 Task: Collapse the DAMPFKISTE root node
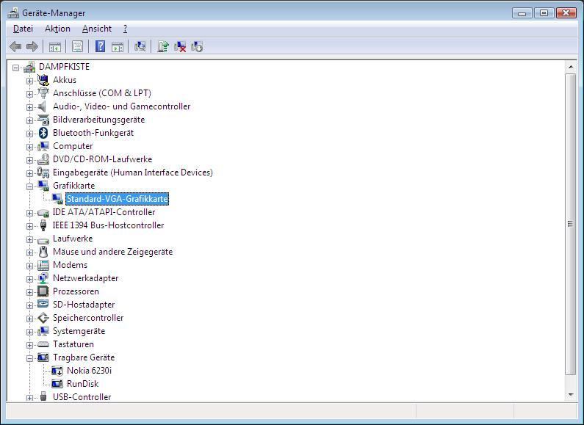click(15, 68)
